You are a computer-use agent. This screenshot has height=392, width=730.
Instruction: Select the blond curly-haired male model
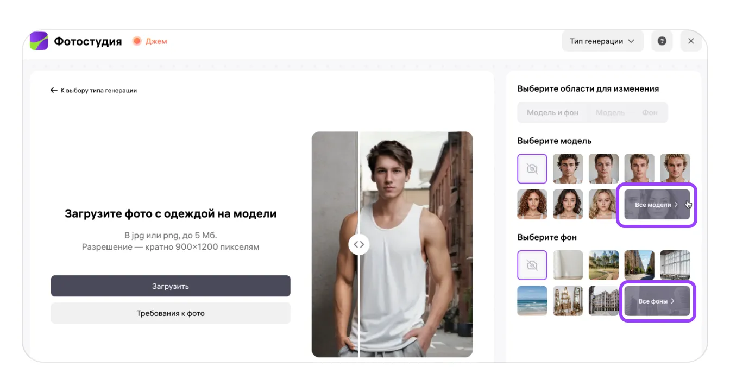pyautogui.click(x=675, y=169)
